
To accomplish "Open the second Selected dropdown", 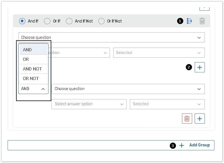I will point(167,104).
